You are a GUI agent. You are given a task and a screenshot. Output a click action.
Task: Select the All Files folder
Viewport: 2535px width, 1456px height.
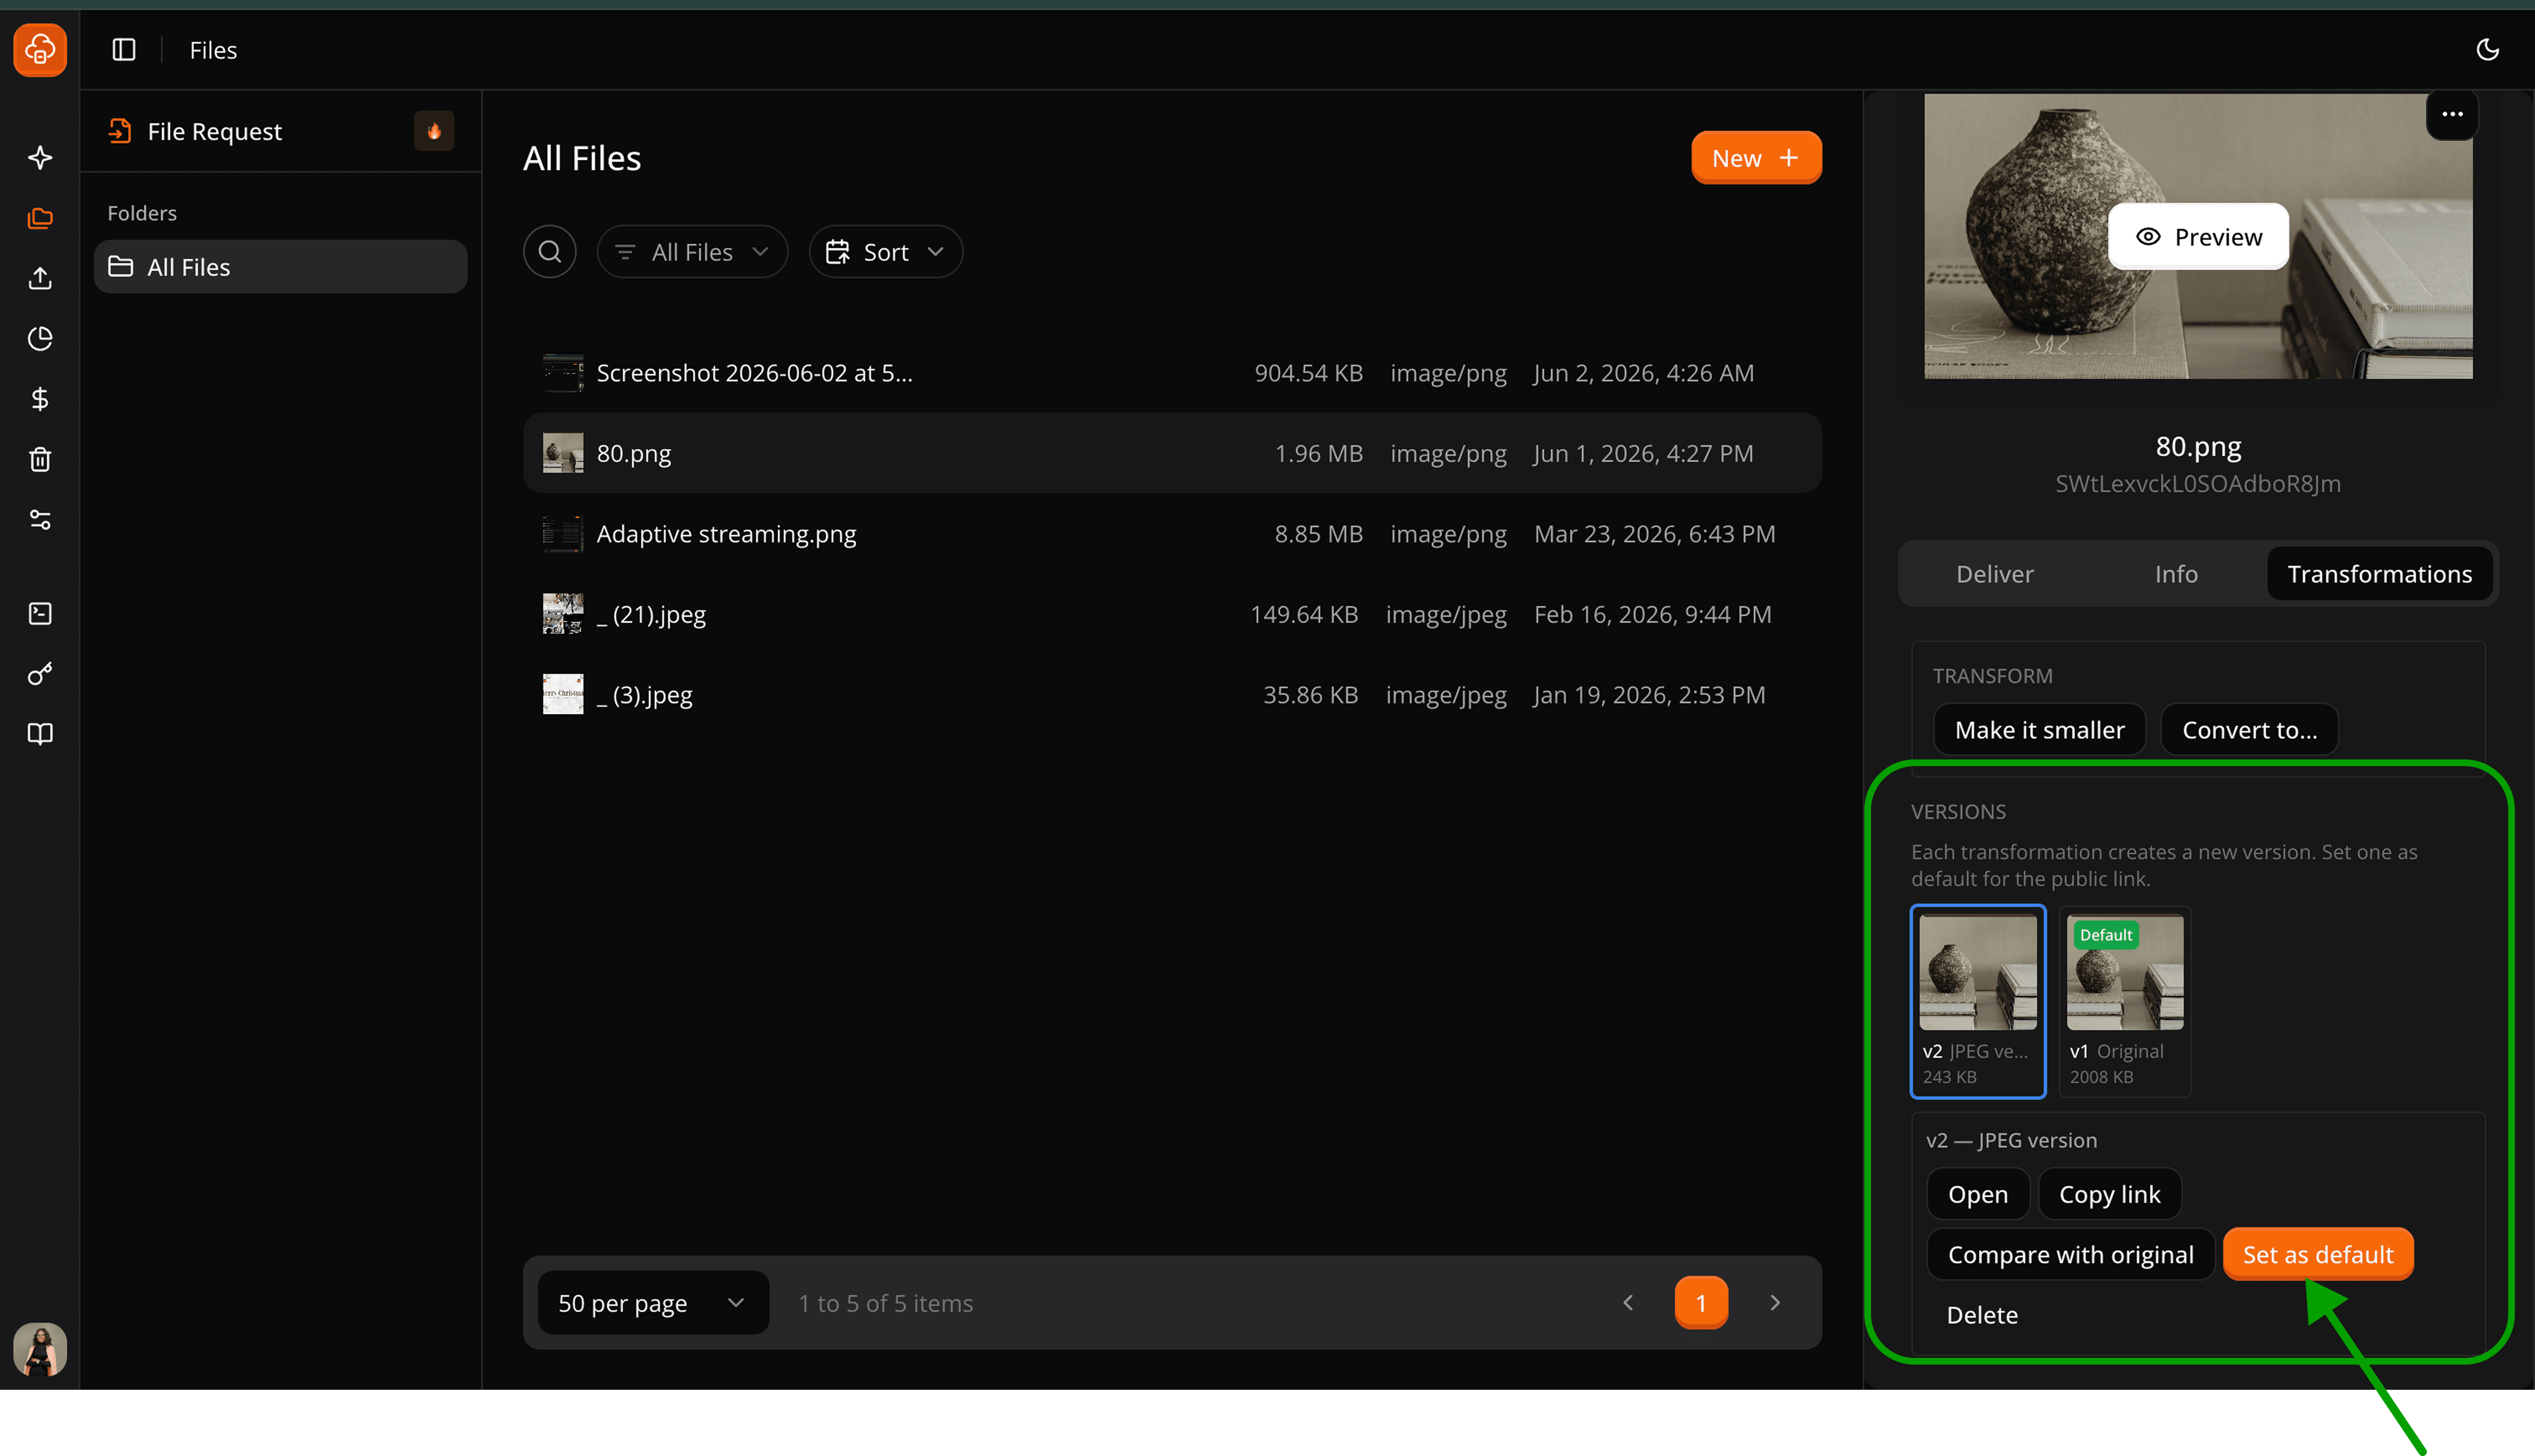pos(280,267)
